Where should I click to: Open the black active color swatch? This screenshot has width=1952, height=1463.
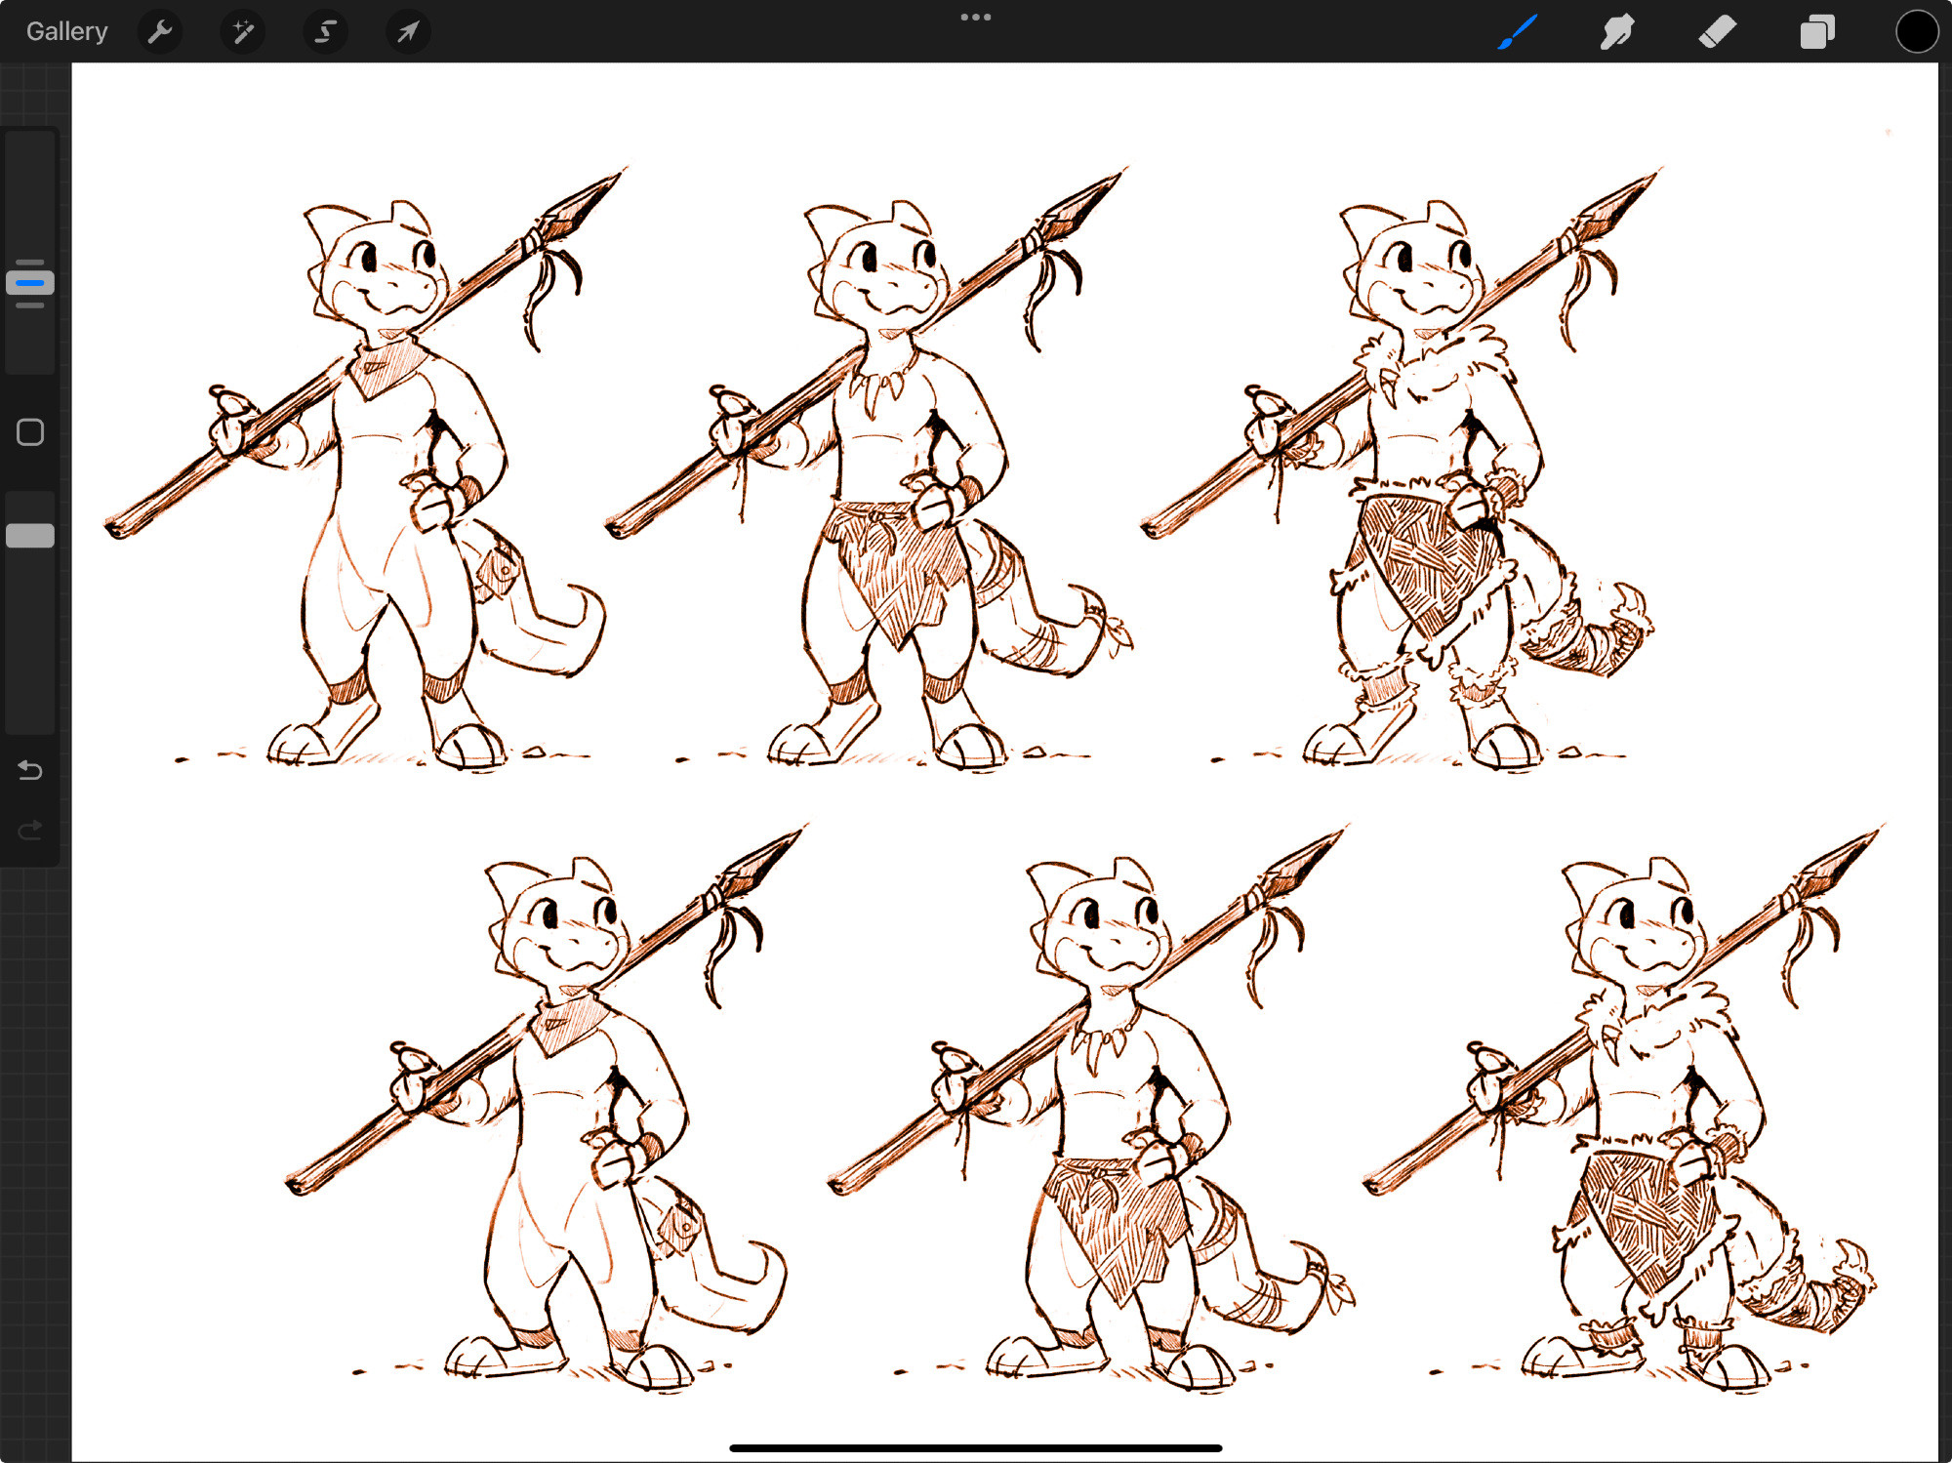[x=1916, y=31]
